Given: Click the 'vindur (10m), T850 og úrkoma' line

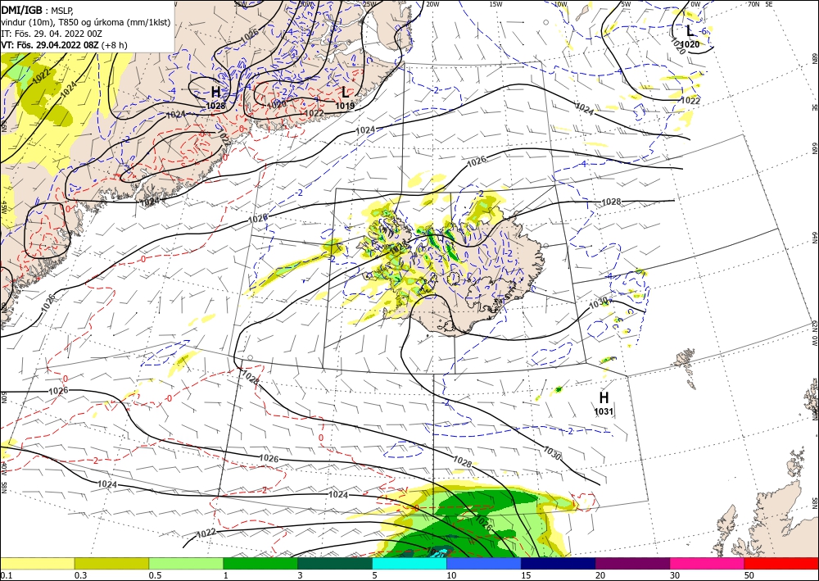Looking at the screenshot, I should coord(86,22).
